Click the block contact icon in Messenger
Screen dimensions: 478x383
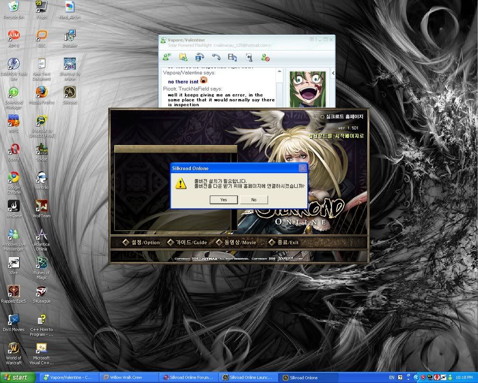(x=265, y=57)
